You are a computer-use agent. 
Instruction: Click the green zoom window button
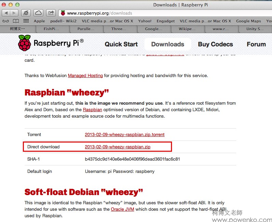17,5
